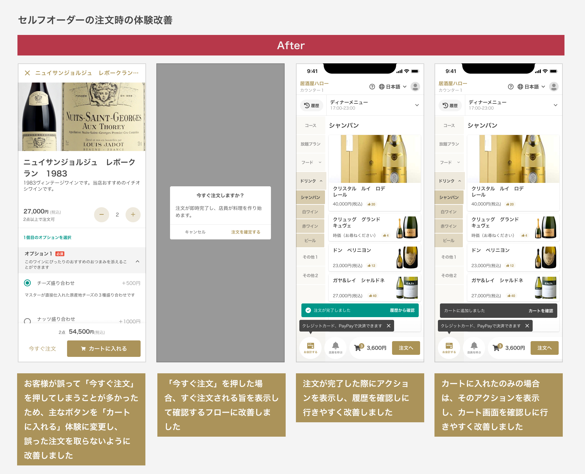Dismiss payment tooltip X in cart-added screen

tap(527, 326)
